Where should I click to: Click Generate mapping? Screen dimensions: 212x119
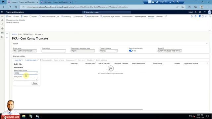tap(13, 22)
